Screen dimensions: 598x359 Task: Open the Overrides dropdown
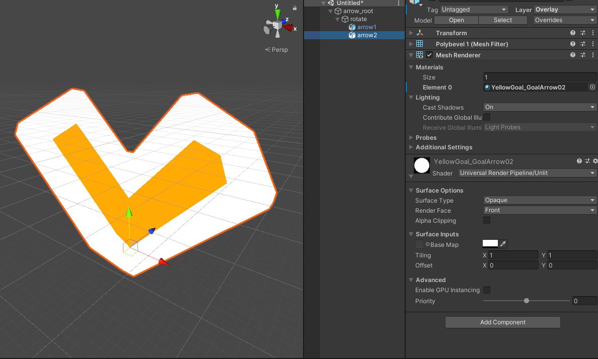(x=565, y=20)
